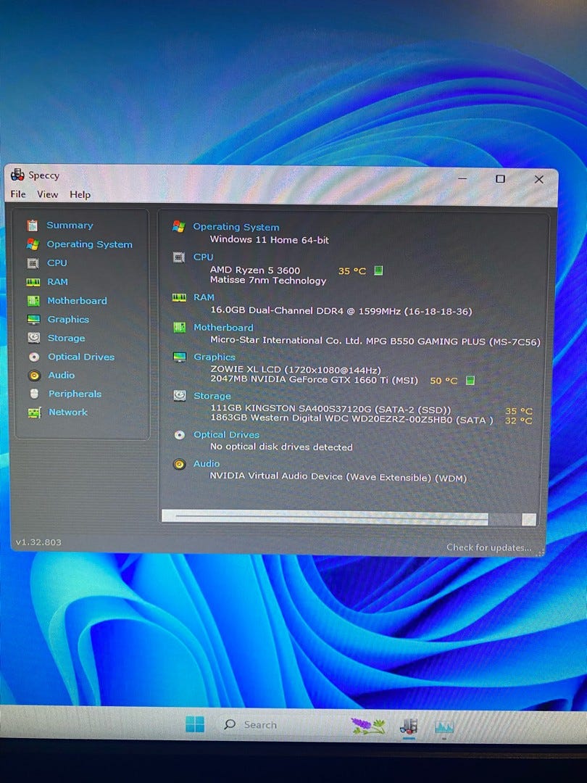Click the NVIDIA Virtual Audio Device line

tap(338, 476)
